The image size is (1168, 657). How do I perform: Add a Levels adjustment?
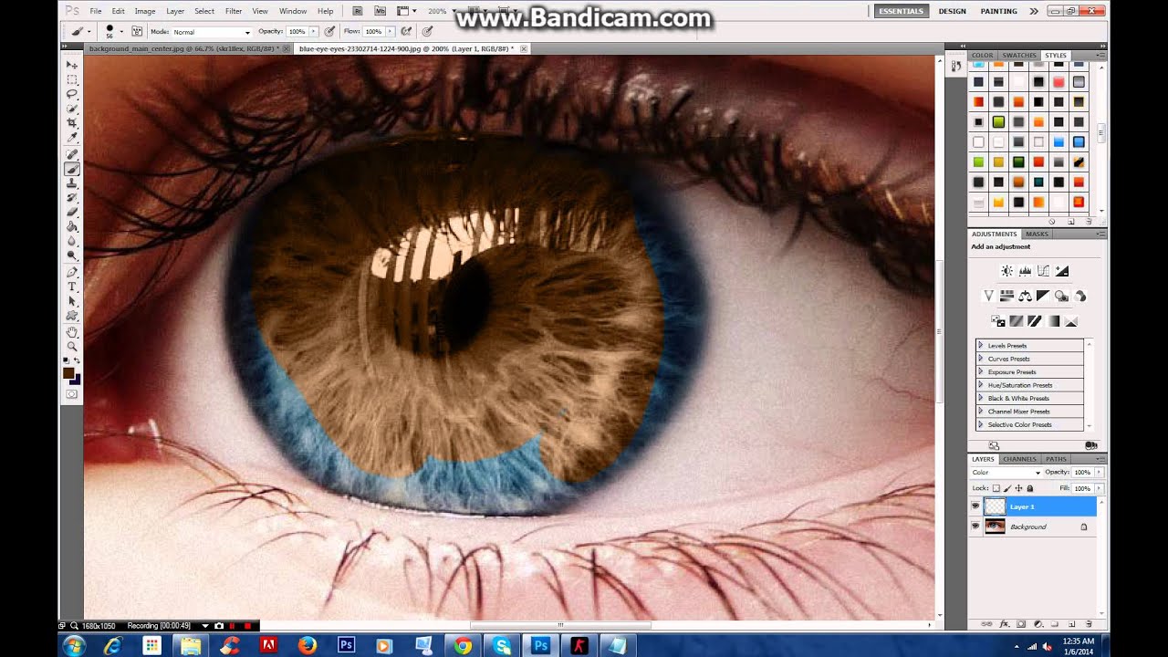click(x=1025, y=271)
